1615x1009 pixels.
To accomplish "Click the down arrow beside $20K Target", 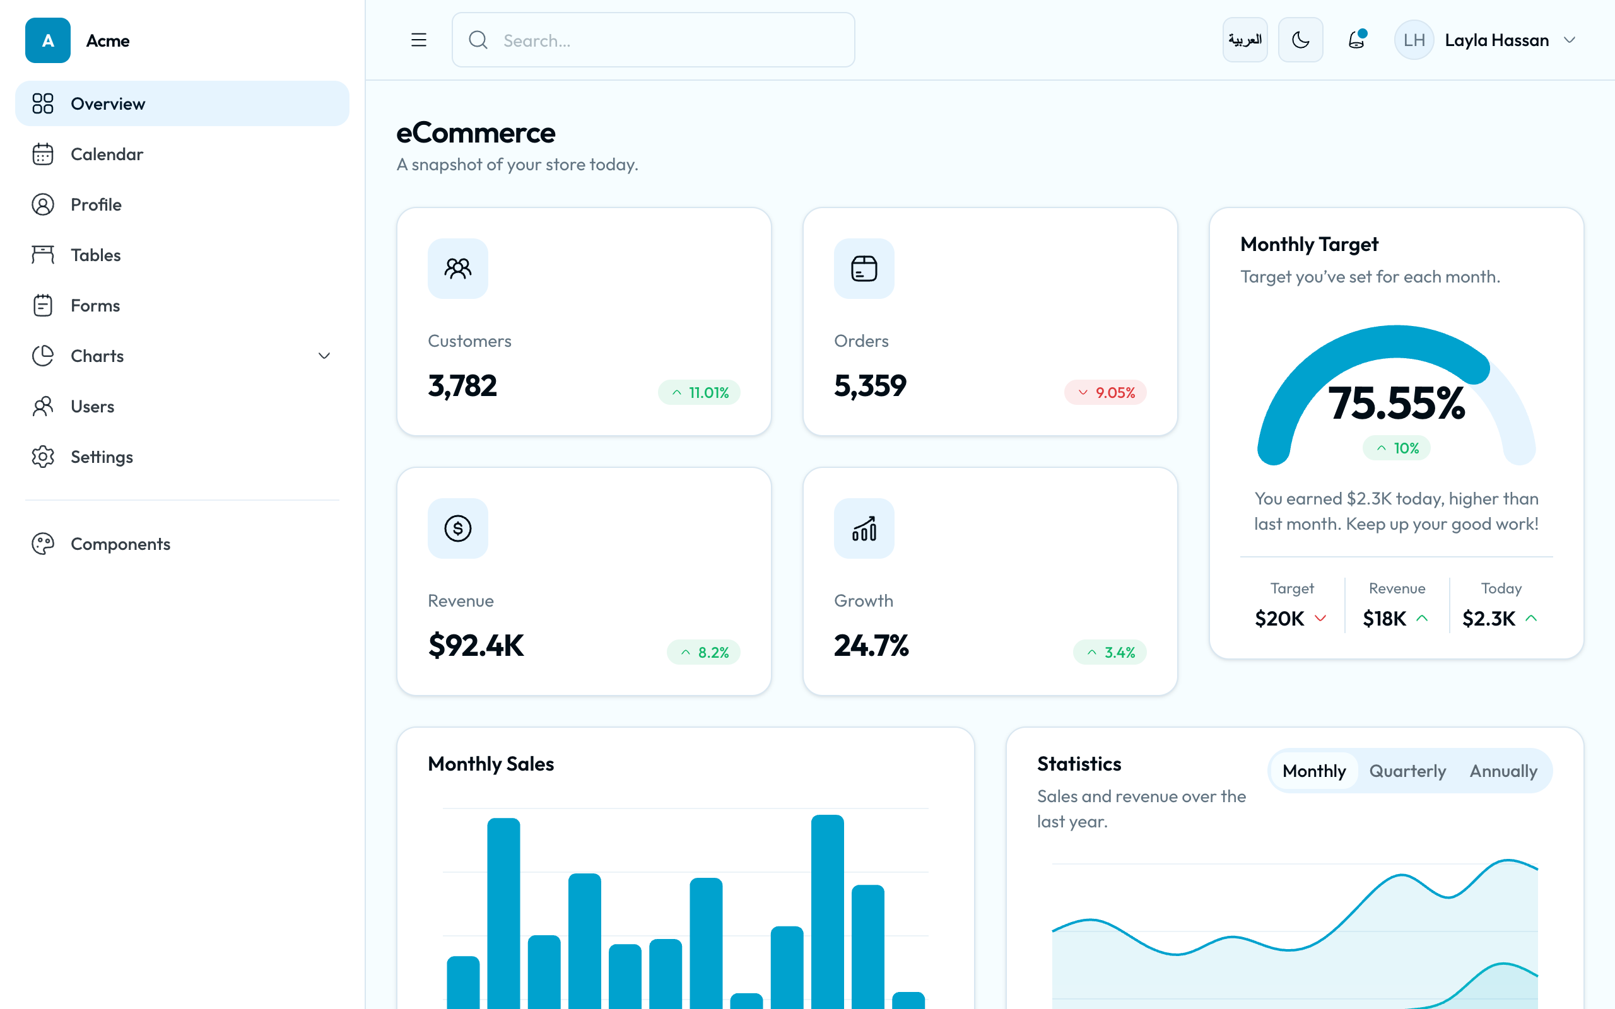I will [1320, 618].
